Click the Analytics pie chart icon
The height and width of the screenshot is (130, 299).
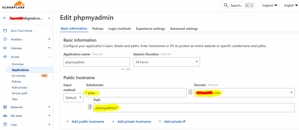(x=5, y=39)
